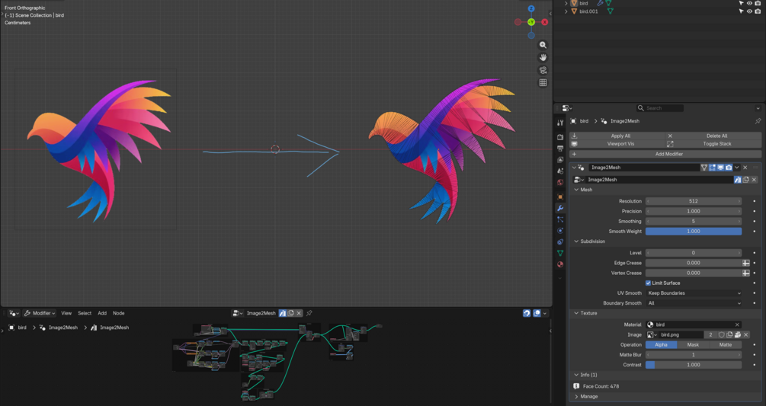Image resolution: width=766 pixels, height=406 pixels.
Task: Open the Particles properties tab
Action: (560, 219)
